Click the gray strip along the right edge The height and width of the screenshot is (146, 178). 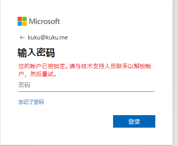(x=175, y=73)
